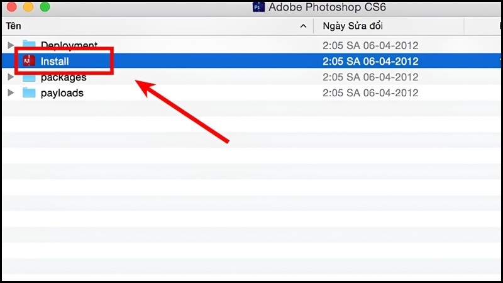Minimize the window with yellow button
The image size is (503, 283).
pos(28,7)
